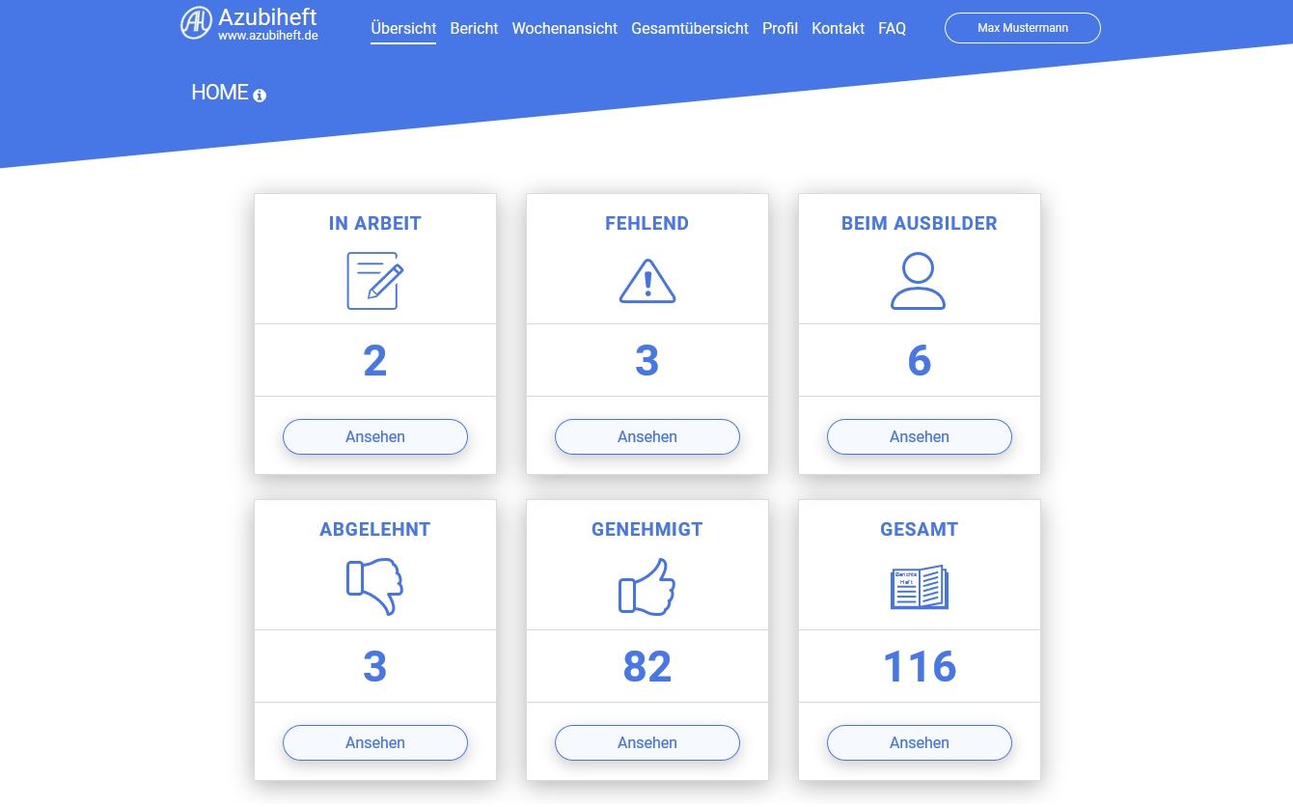This screenshot has width=1293, height=807.
Task: Select Kontakt in the top navigation
Action: (x=838, y=28)
